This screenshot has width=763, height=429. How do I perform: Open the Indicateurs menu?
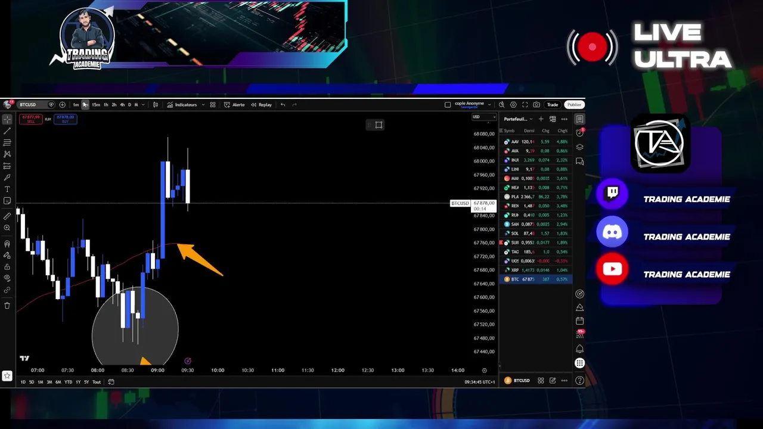tap(182, 105)
